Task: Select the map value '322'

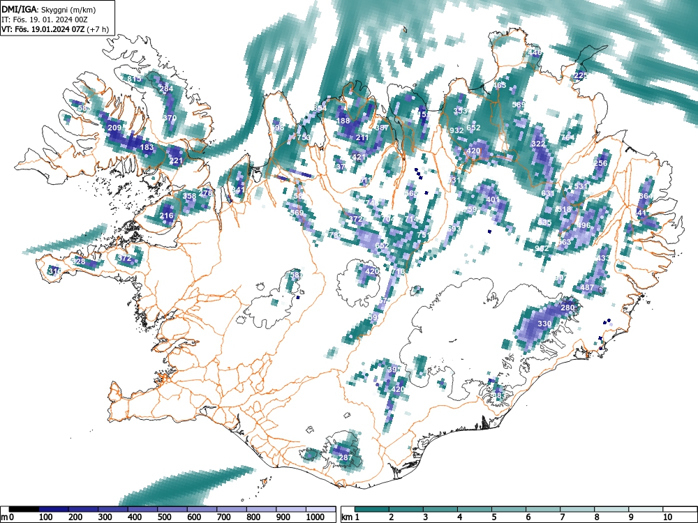Action: click(538, 144)
